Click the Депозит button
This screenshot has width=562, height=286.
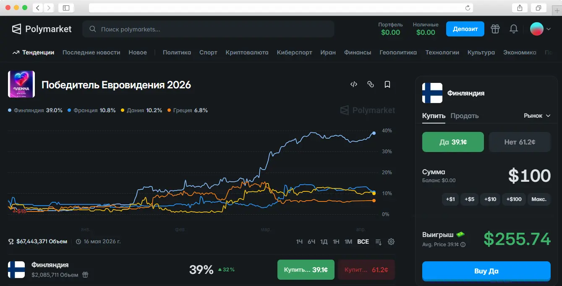click(x=465, y=29)
